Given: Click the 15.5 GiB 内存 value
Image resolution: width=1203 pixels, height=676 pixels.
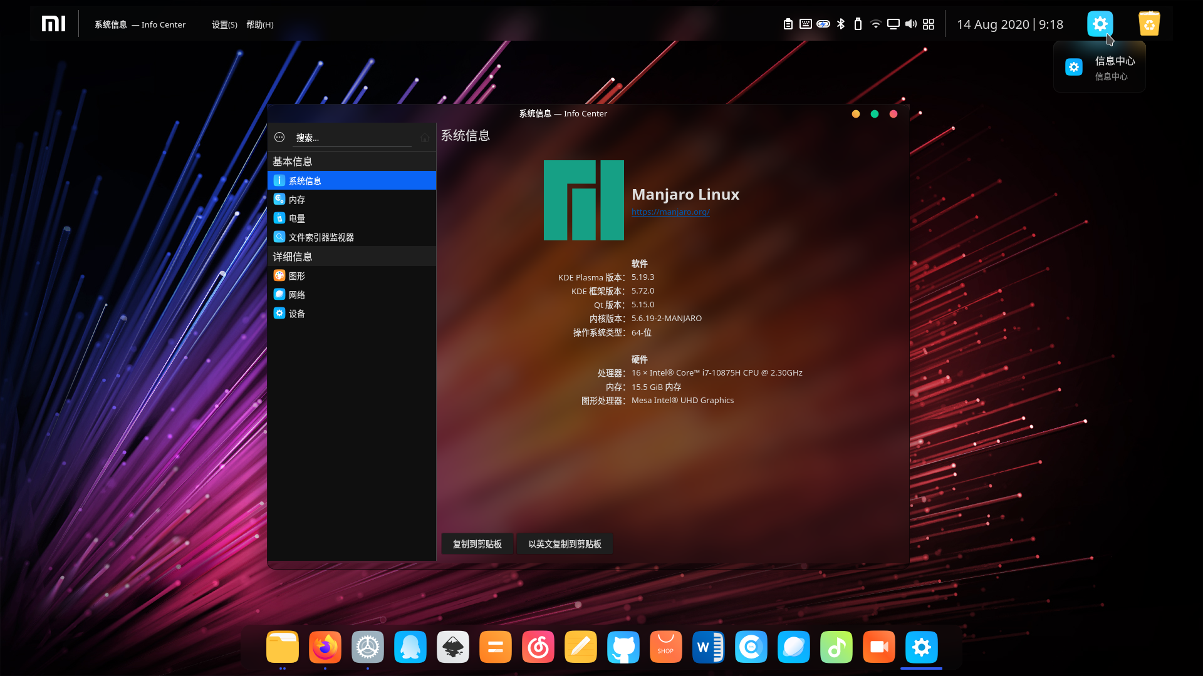Looking at the screenshot, I should [x=656, y=387].
